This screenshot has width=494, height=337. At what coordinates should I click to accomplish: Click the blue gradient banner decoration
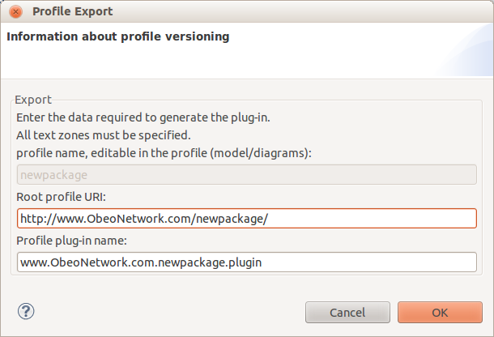pyautogui.click(x=466, y=52)
